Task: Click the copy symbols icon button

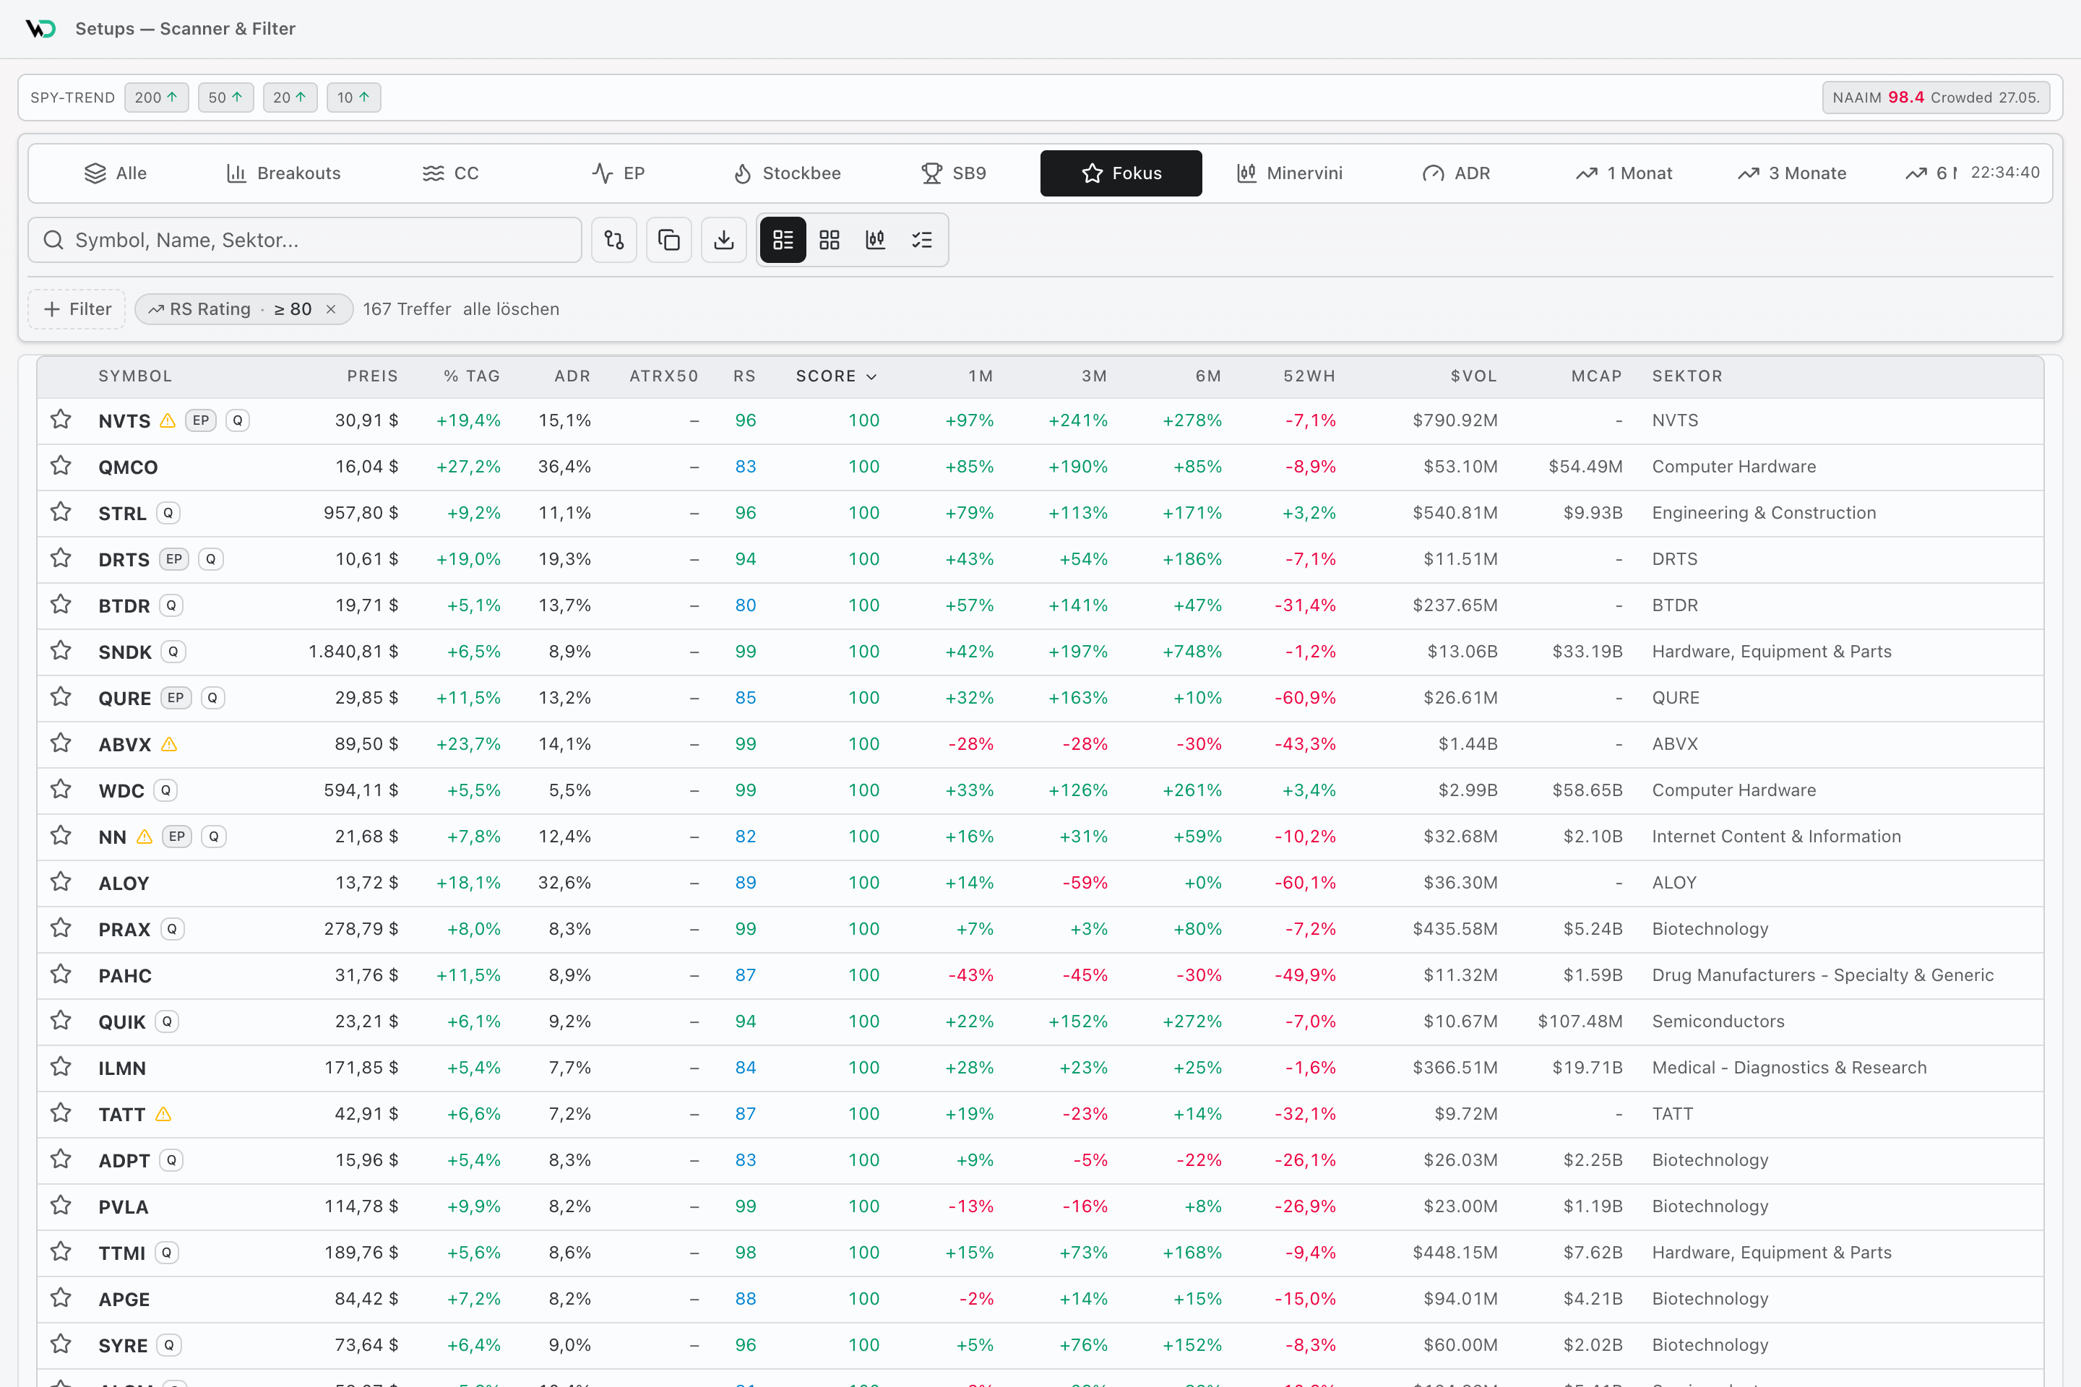Action: coord(669,240)
